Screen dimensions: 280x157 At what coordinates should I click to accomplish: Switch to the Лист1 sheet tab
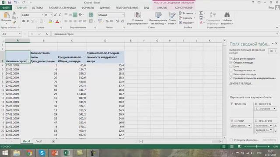point(39,141)
